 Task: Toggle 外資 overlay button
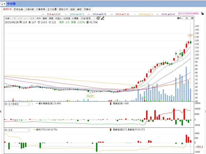coord(14,18)
